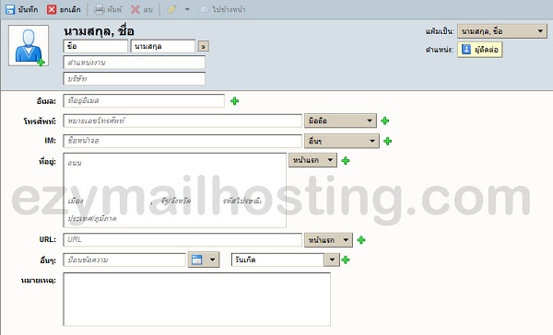Click the ผู้ติดต่อ contacts folder button
Screen dimensions: 553x335
(479, 50)
